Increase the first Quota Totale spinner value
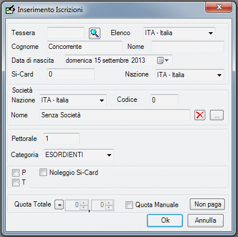Screen dimensions: 238x237 84,203
